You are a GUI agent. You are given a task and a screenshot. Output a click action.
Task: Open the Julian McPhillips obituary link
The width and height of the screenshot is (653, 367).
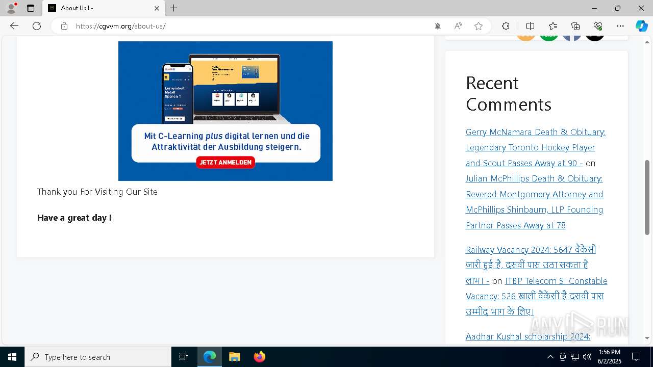pyautogui.click(x=534, y=202)
